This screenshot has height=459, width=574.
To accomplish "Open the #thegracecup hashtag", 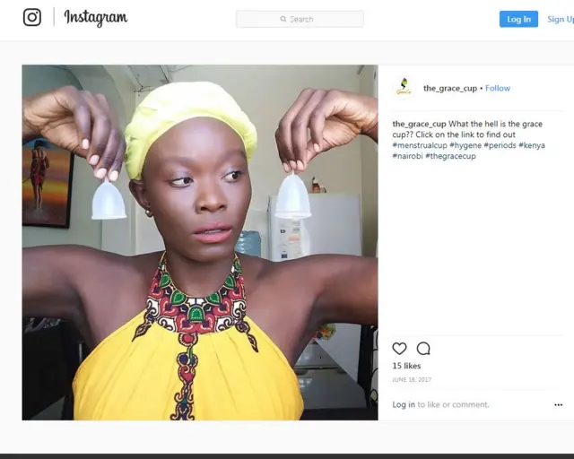I will tap(450, 156).
